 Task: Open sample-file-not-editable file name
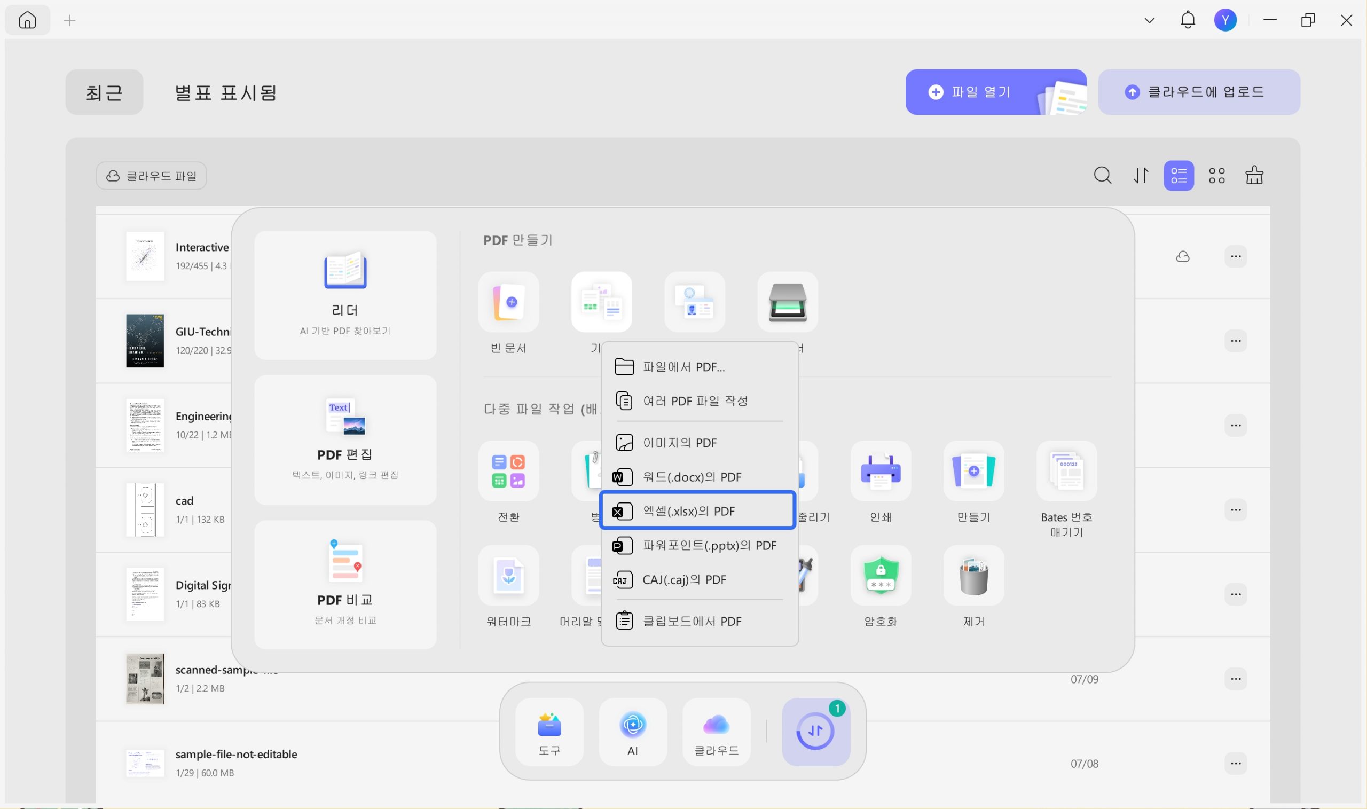pos(236,754)
